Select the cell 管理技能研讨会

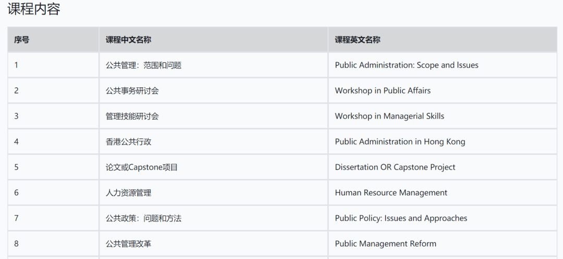coord(214,116)
